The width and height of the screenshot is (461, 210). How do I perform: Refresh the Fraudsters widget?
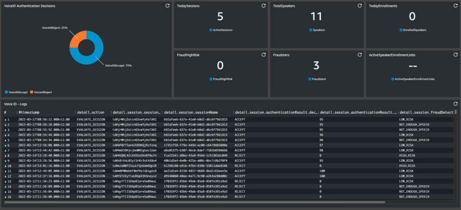pyautogui.click(x=359, y=54)
